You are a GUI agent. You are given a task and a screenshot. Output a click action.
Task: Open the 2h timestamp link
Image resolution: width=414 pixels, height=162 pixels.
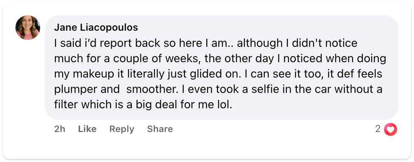coord(60,129)
